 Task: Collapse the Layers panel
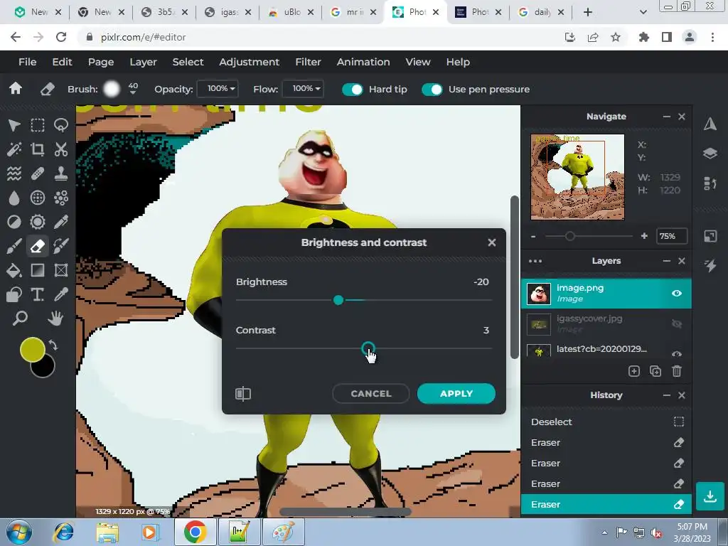667,261
